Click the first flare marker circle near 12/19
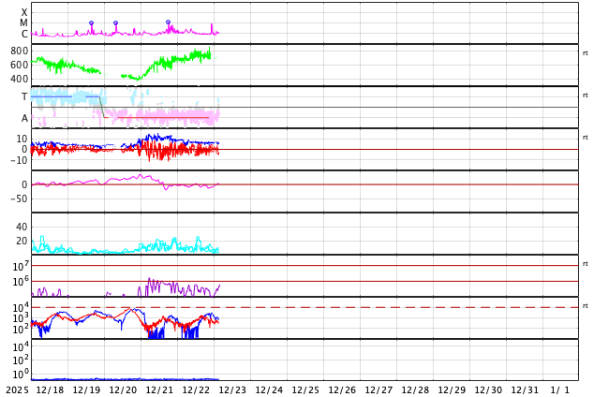This screenshot has height=397, width=594. 91,22
